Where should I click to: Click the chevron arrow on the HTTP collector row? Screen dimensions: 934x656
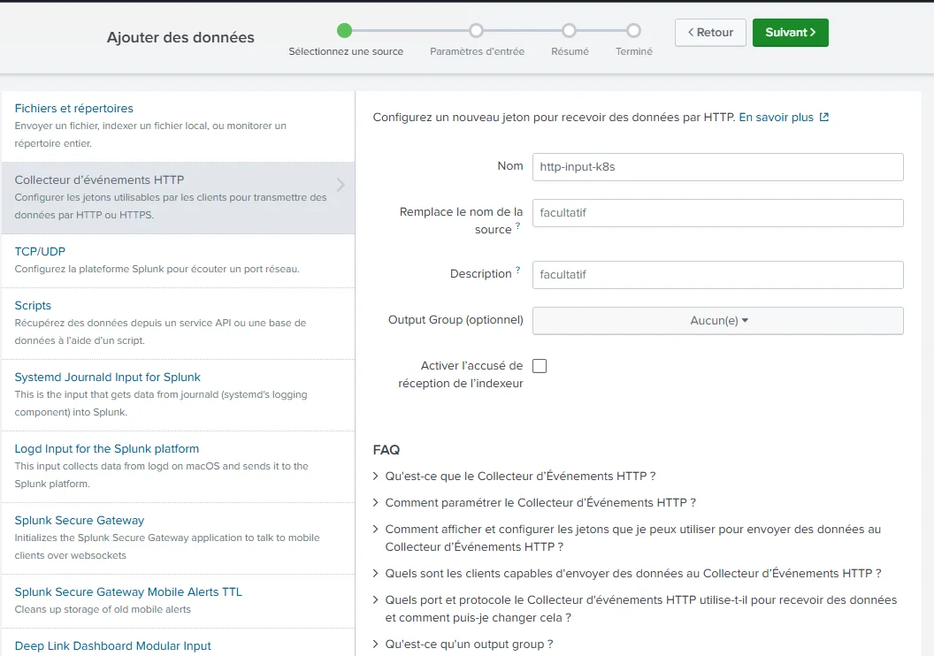(341, 185)
